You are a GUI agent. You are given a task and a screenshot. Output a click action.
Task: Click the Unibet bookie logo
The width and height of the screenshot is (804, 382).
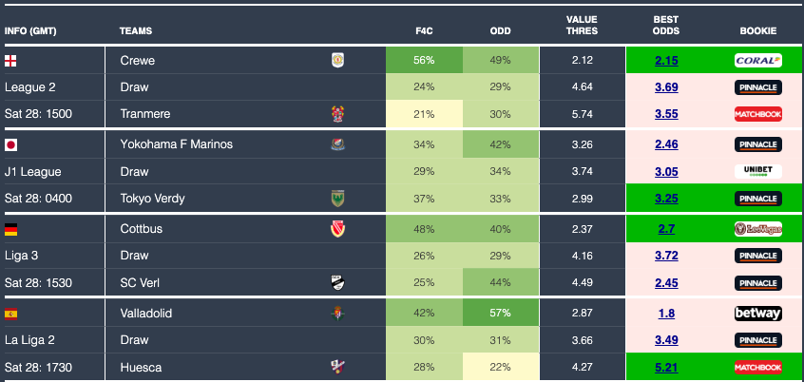coord(757,171)
